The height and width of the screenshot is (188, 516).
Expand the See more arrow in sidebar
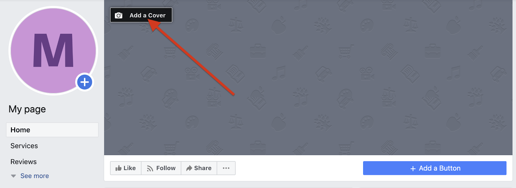point(13,176)
